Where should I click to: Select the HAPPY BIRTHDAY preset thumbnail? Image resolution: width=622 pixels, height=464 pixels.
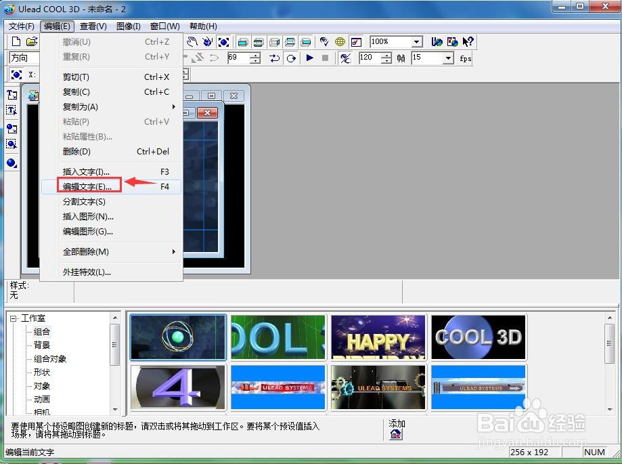coord(378,337)
